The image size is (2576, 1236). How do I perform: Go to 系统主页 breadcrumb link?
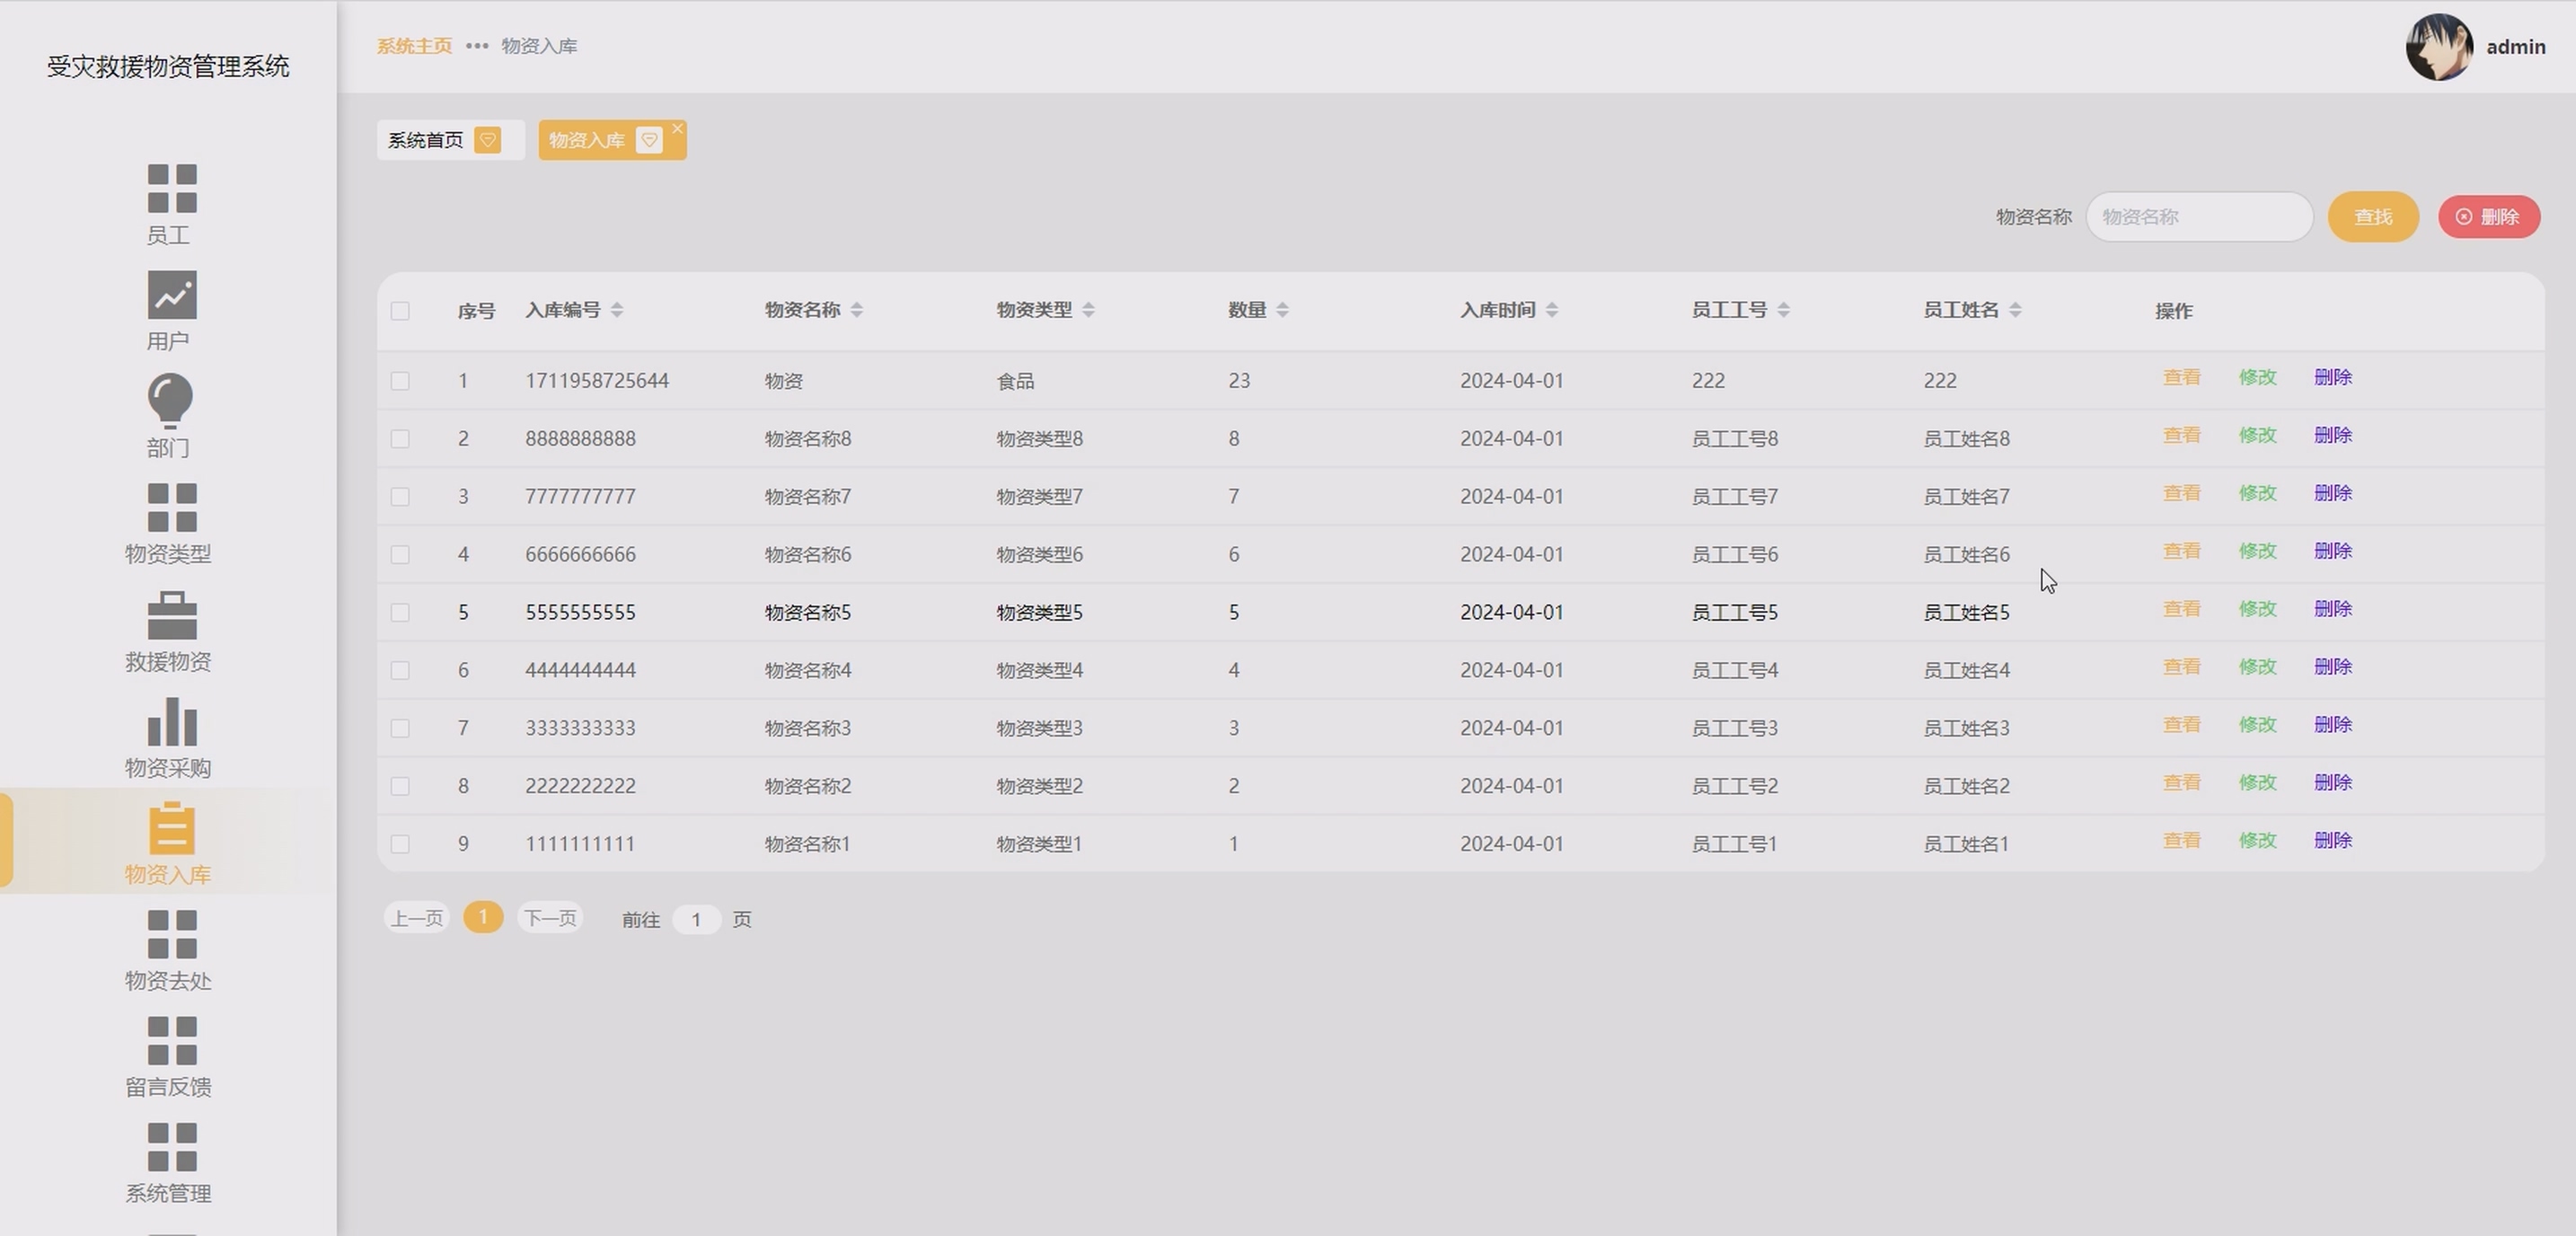click(x=414, y=46)
